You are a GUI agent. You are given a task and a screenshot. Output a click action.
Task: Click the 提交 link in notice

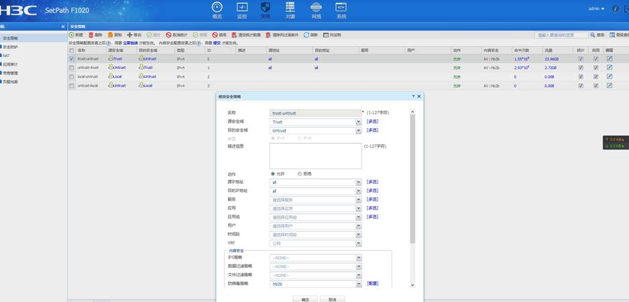pyautogui.click(x=217, y=42)
